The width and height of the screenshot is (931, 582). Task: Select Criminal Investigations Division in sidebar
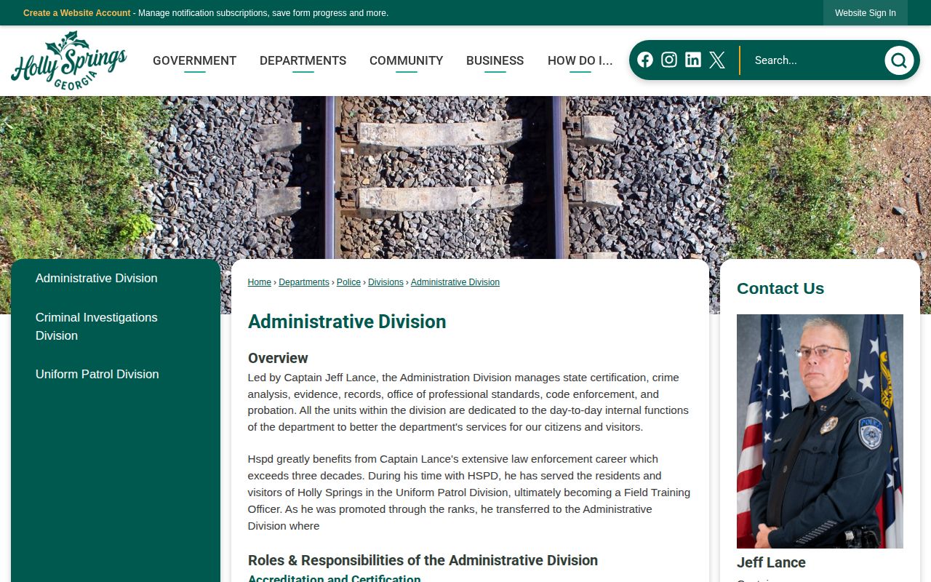click(x=97, y=327)
